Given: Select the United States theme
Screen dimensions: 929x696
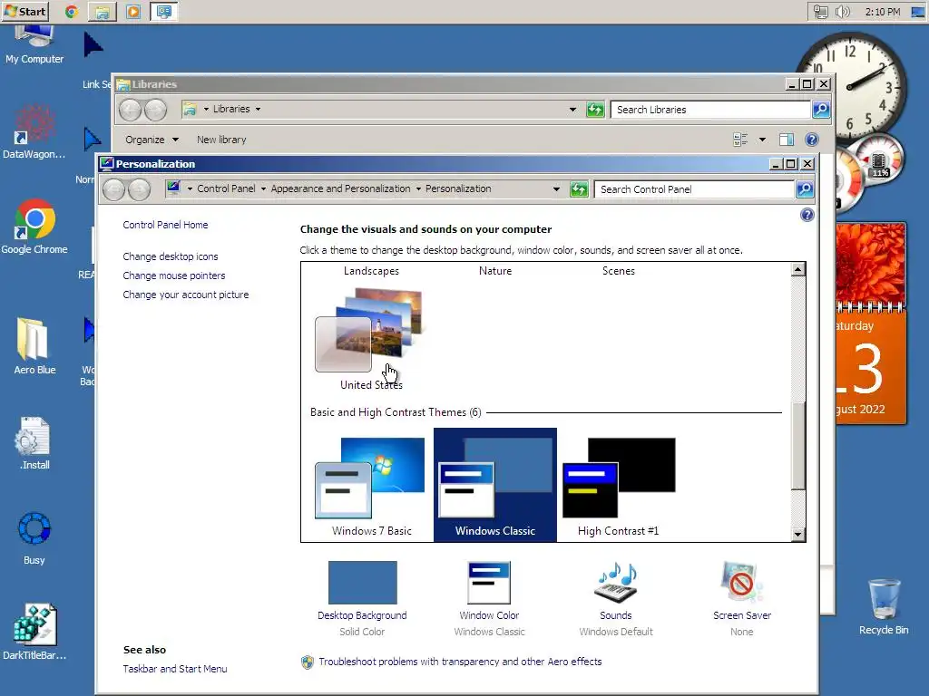Looking at the screenshot, I should pos(371,339).
